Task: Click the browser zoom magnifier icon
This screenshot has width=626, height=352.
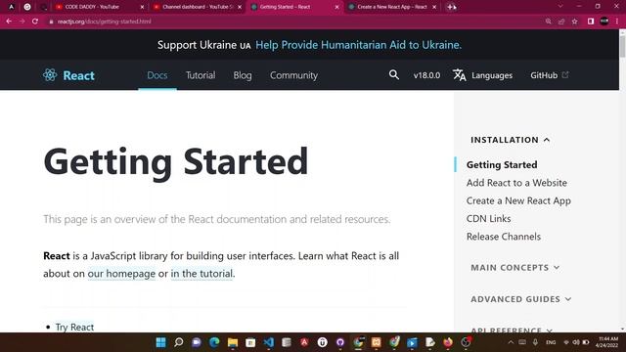Action: tap(548, 22)
